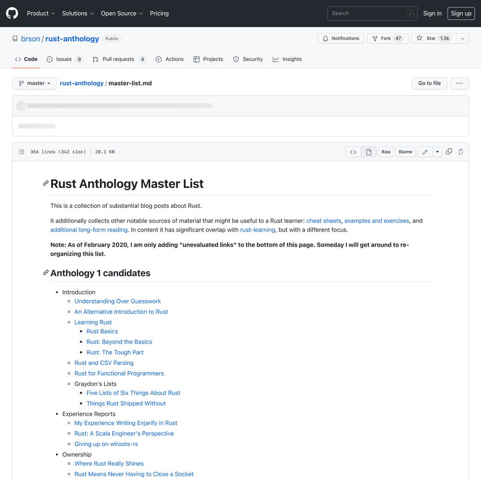
Task: Open Rust: A Scala Engineer's Perspective
Action: [x=124, y=433]
